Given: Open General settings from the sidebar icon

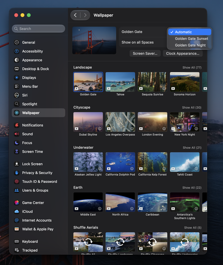Looking at the screenshot, I should pos(16,42).
